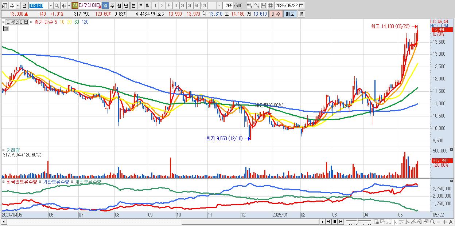Image resolution: width=455 pixels, height=226 pixels.
Task: Click the chart image window icon at bottom
Action: point(426,222)
